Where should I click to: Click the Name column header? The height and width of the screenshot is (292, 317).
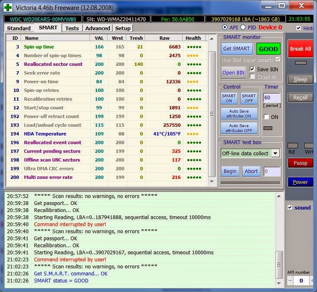56,38
